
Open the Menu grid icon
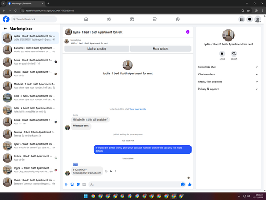[242, 19]
